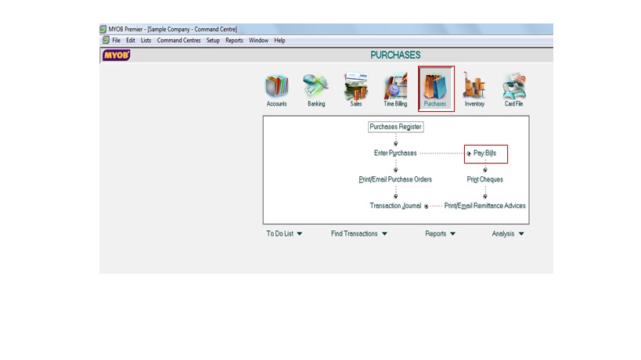
Task: Open the Card File command centre icon
Action: coord(514,90)
